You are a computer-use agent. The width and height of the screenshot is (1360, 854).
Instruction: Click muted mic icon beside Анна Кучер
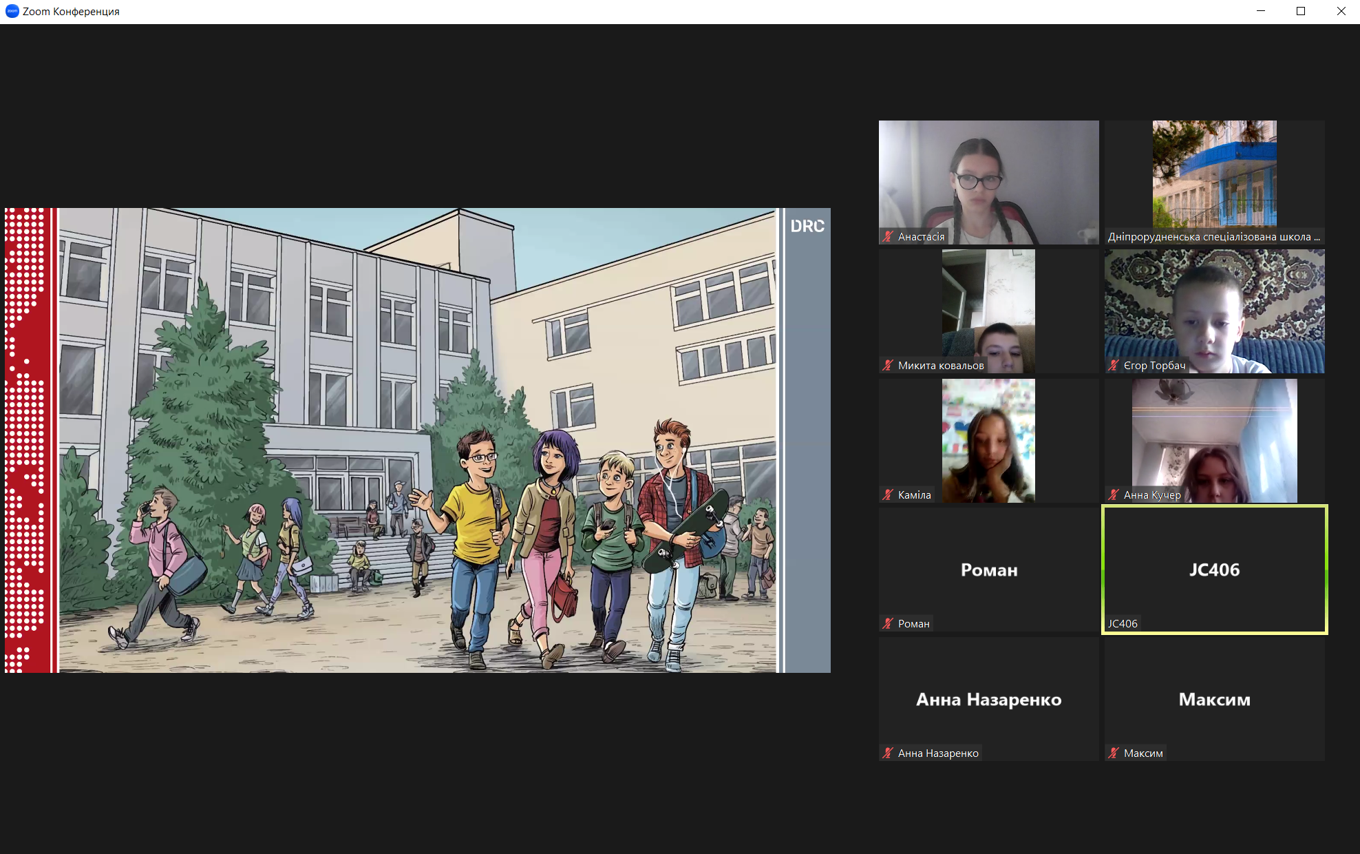[x=1114, y=494]
